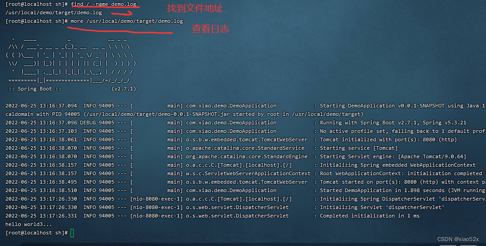The width and height of the screenshot is (486, 246).
Task: Click the find result path on the second line
Action: (53, 13)
